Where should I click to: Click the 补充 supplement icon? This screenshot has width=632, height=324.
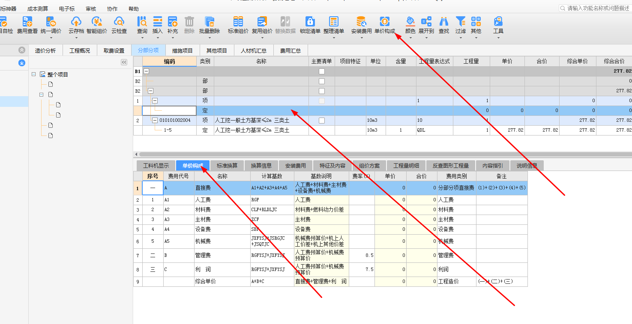[x=173, y=21]
